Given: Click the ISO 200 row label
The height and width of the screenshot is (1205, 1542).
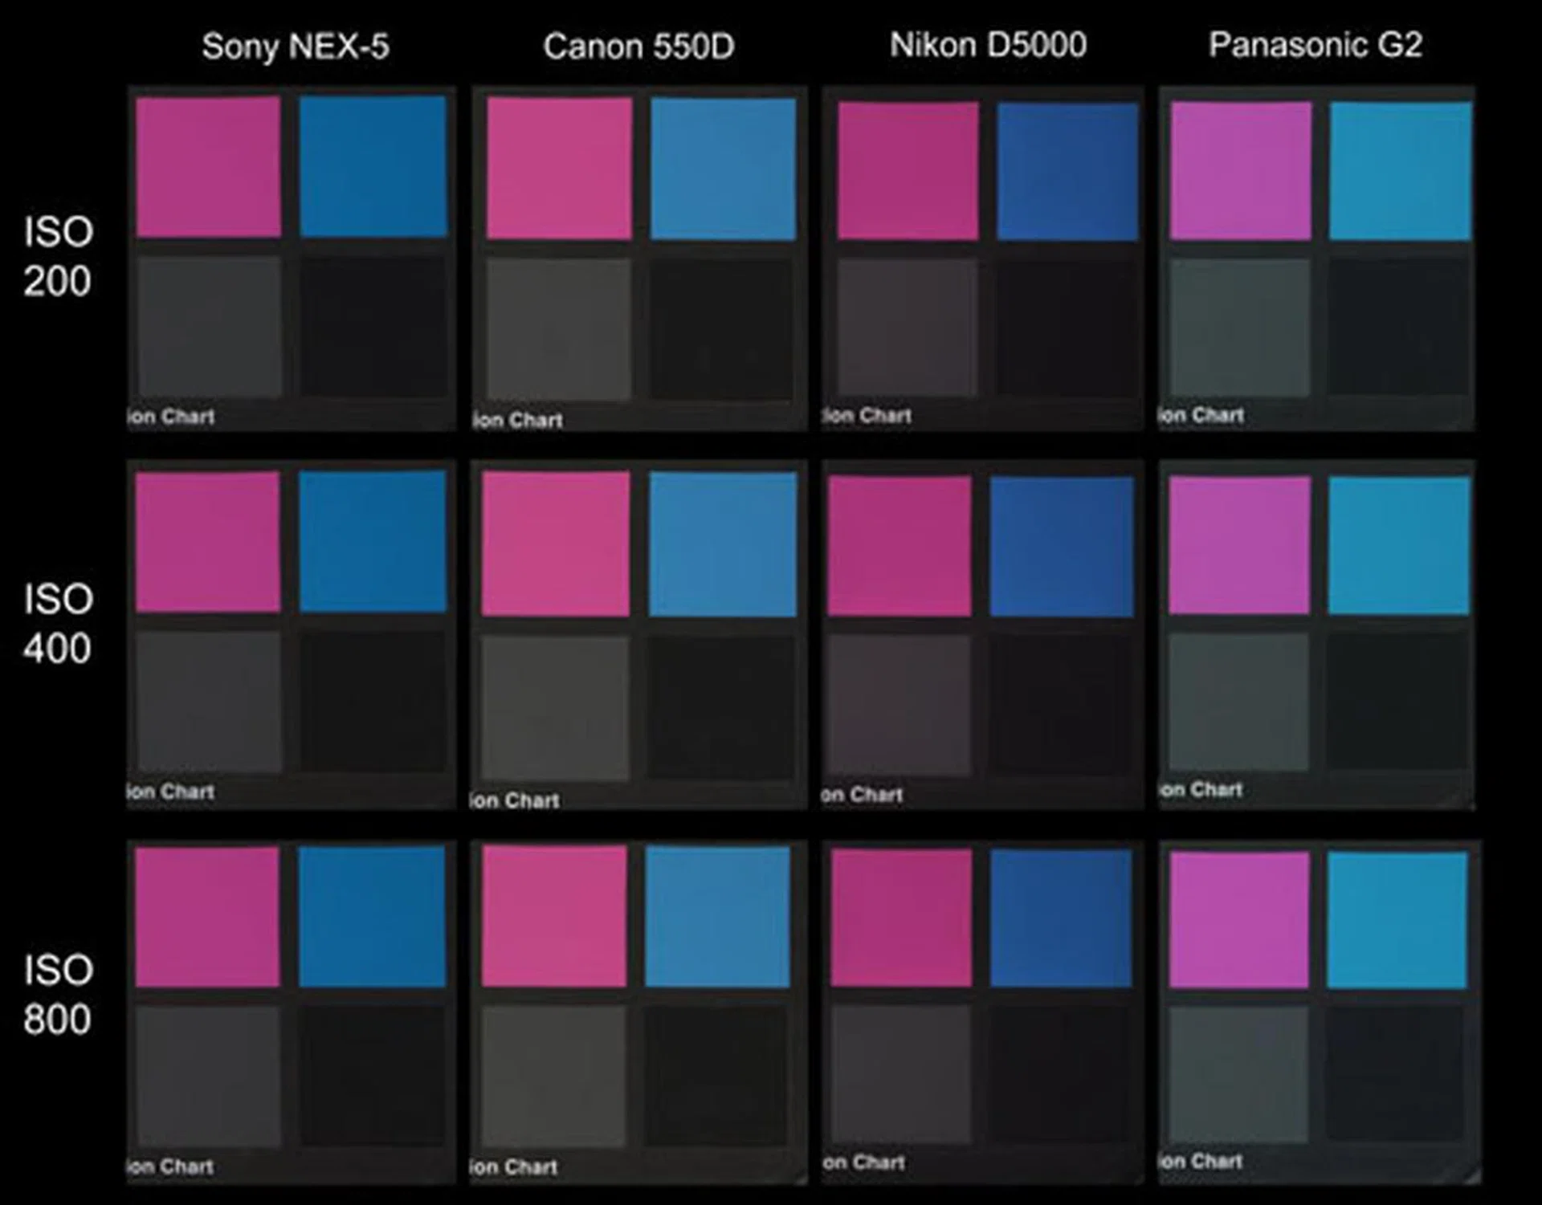Looking at the screenshot, I should 57,256.
